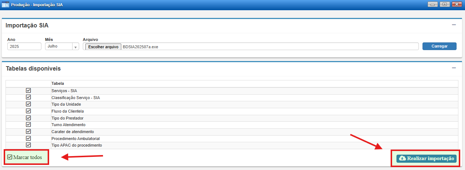Toggle the Procedimento Ambulatorial checkbox

click(x=28, y=138)
